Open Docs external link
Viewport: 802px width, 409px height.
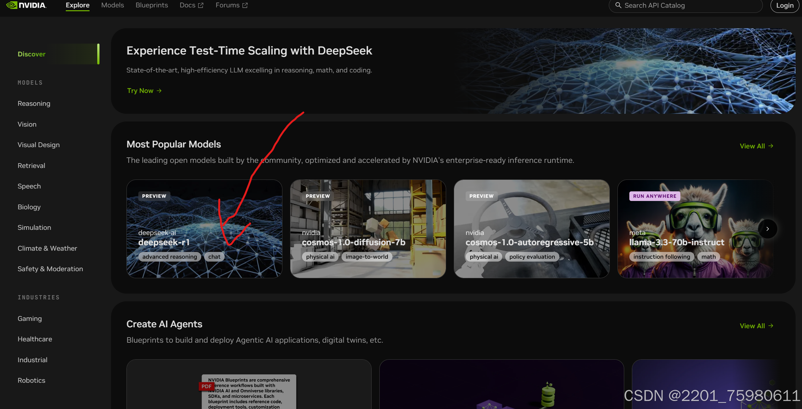(191, 5)
